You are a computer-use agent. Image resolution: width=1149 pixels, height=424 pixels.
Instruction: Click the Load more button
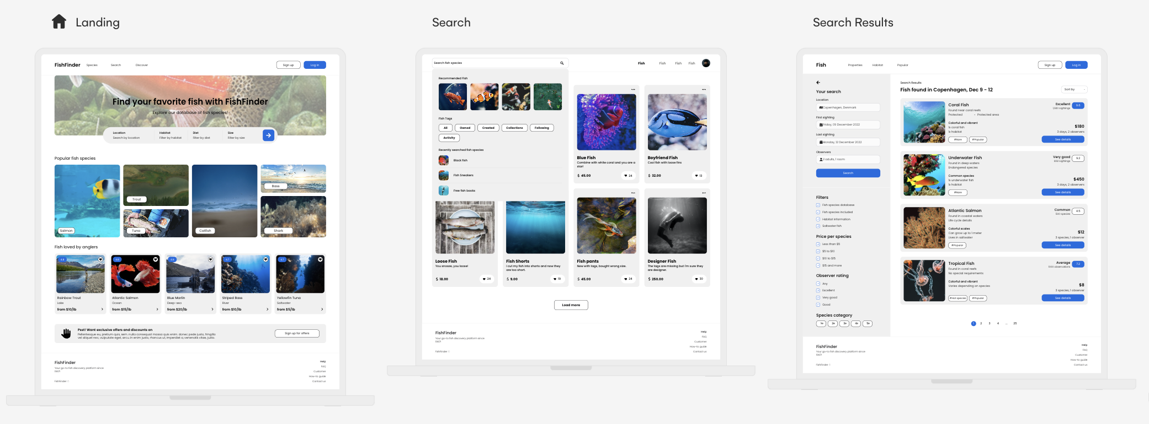pyautogui.click(x=571, y=305)
